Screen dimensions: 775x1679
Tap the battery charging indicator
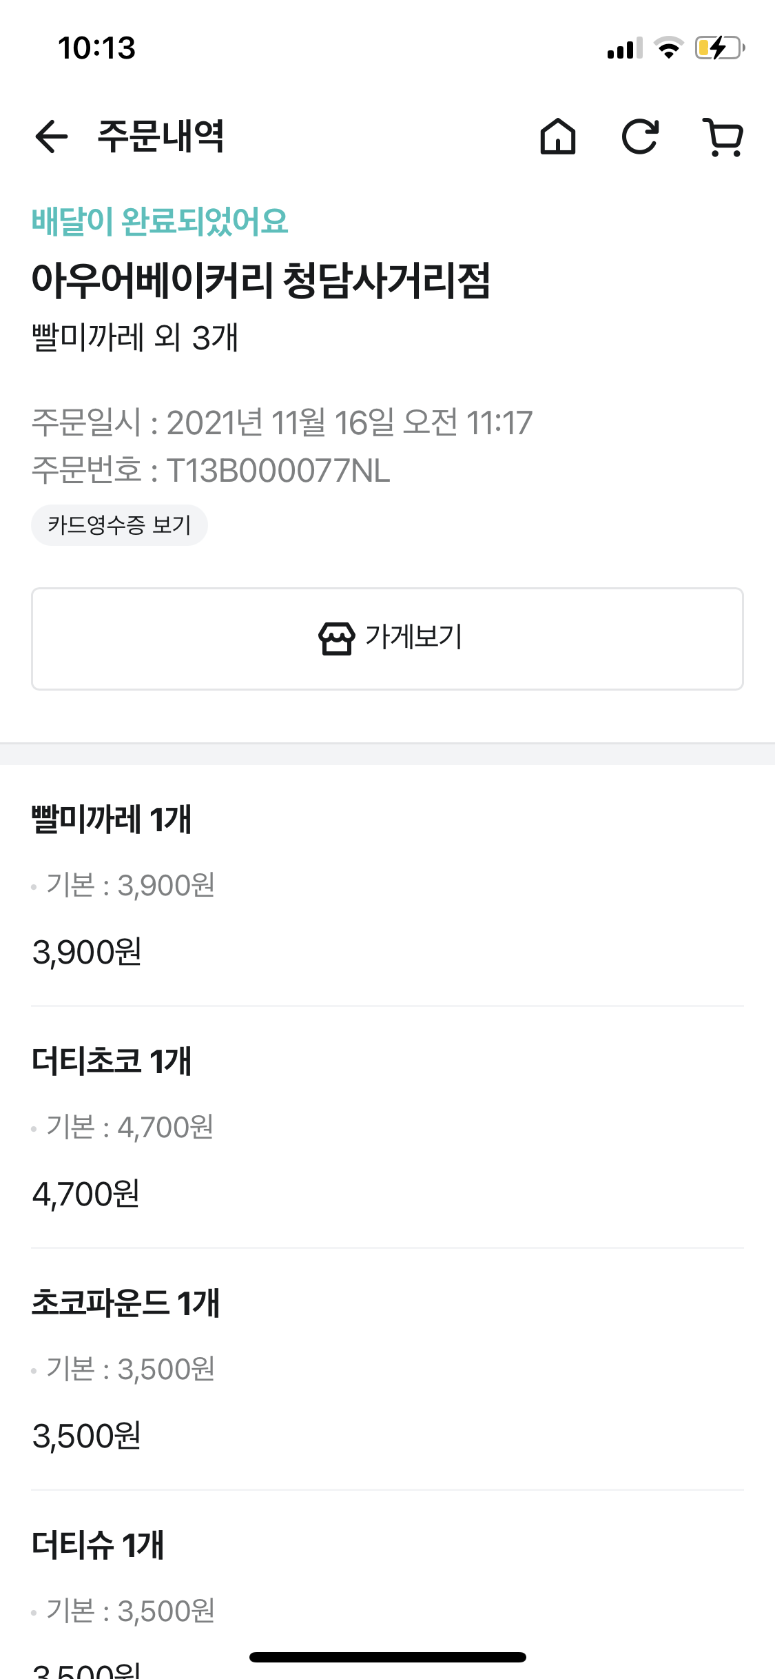pos(719,48)
